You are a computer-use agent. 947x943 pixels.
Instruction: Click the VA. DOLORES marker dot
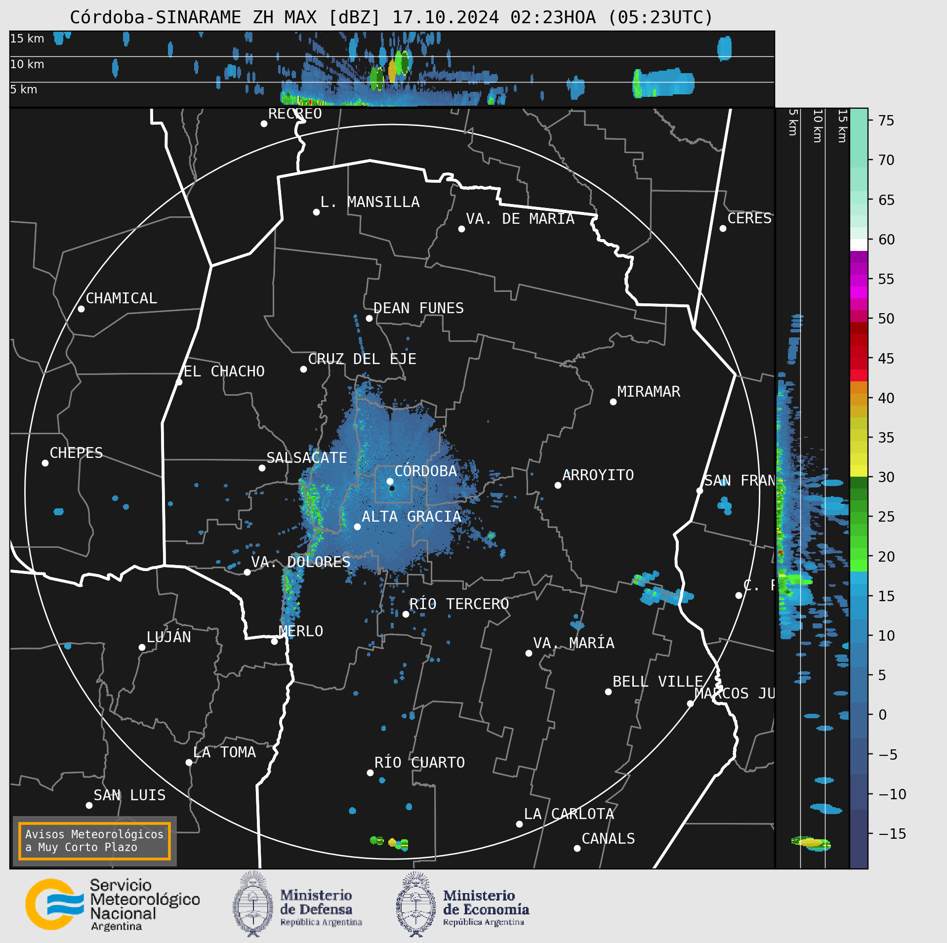click(247, 572)
